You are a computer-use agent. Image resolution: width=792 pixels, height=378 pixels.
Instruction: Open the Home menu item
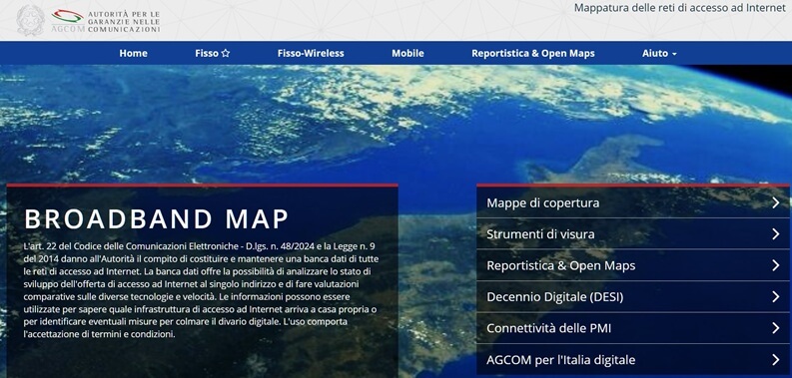pos(134,53)
